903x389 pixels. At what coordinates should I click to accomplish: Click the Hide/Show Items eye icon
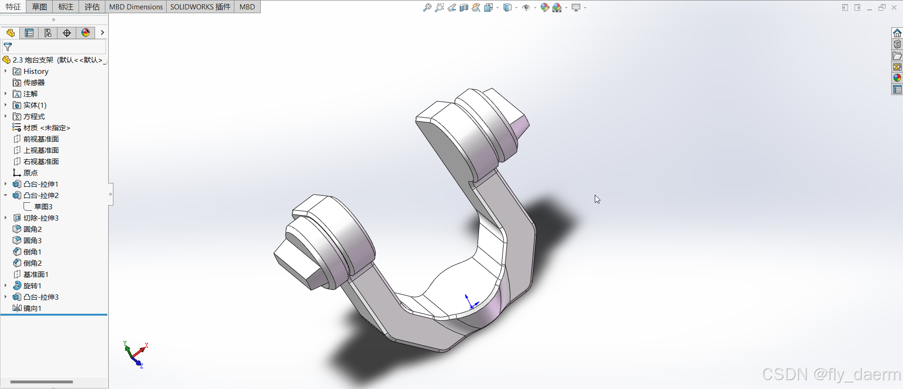pyautogui.click(x=526, y=8)
